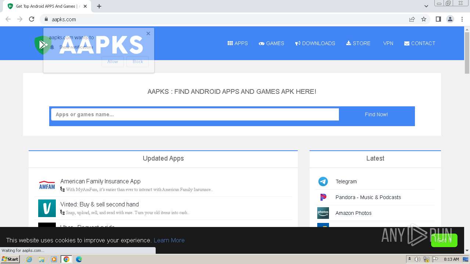The height and width of the screenshot is (264, 470).
Task: Accept cookies with Got it! button
Action: (x=444, y=240)
